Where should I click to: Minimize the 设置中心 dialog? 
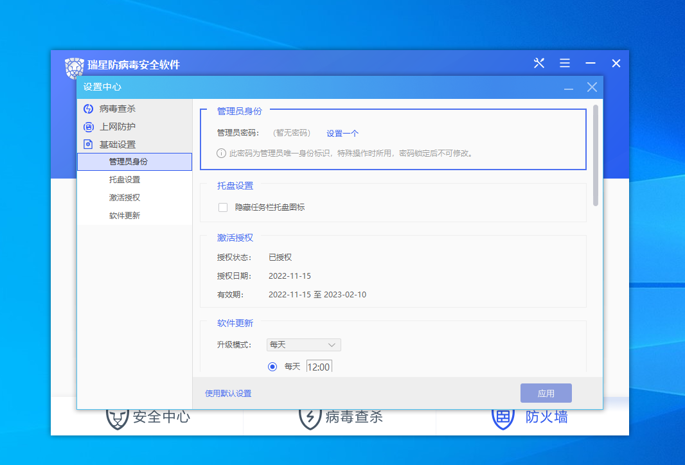click(568, 89)
